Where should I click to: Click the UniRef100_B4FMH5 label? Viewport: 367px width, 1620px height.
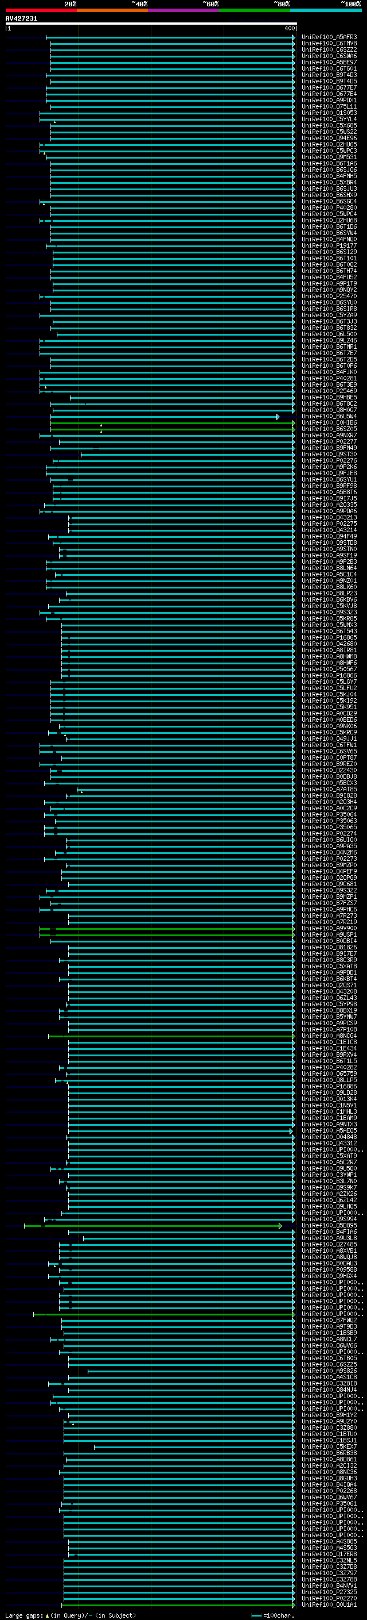[x=329, y=176]
